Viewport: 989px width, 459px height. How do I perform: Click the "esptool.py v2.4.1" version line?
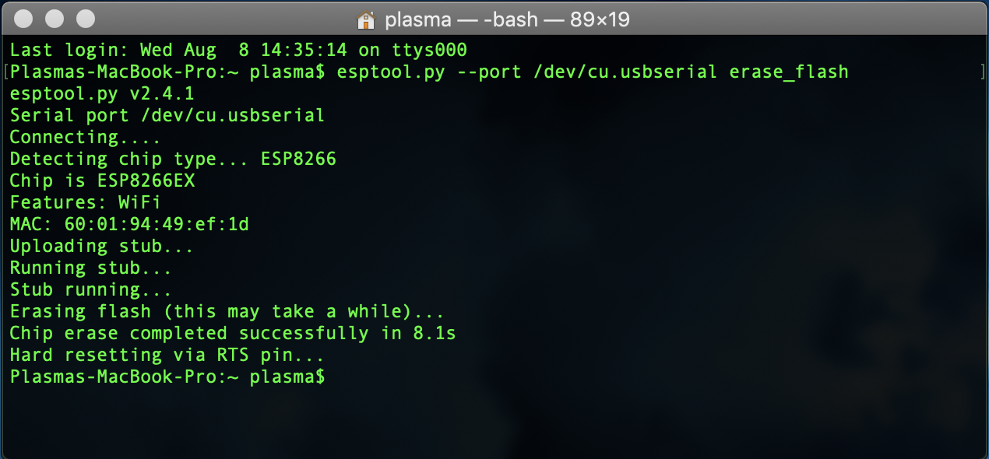point(102,94)
